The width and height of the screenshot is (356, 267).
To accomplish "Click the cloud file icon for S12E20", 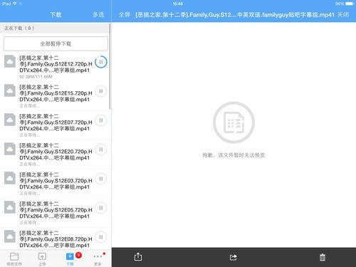I will click(x=10, y=149).
